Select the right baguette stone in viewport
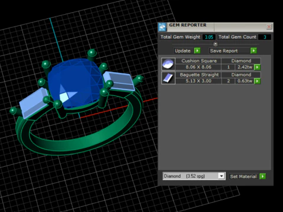 (120, 81)
